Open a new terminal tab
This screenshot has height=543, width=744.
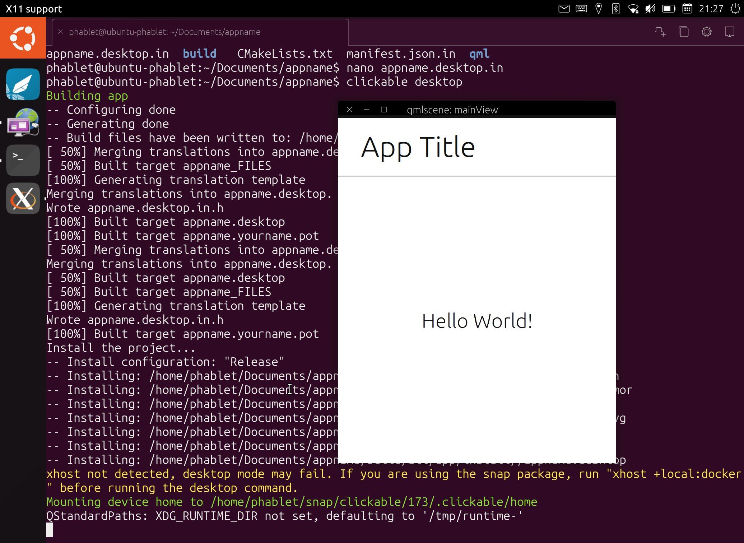coord(660,32)
